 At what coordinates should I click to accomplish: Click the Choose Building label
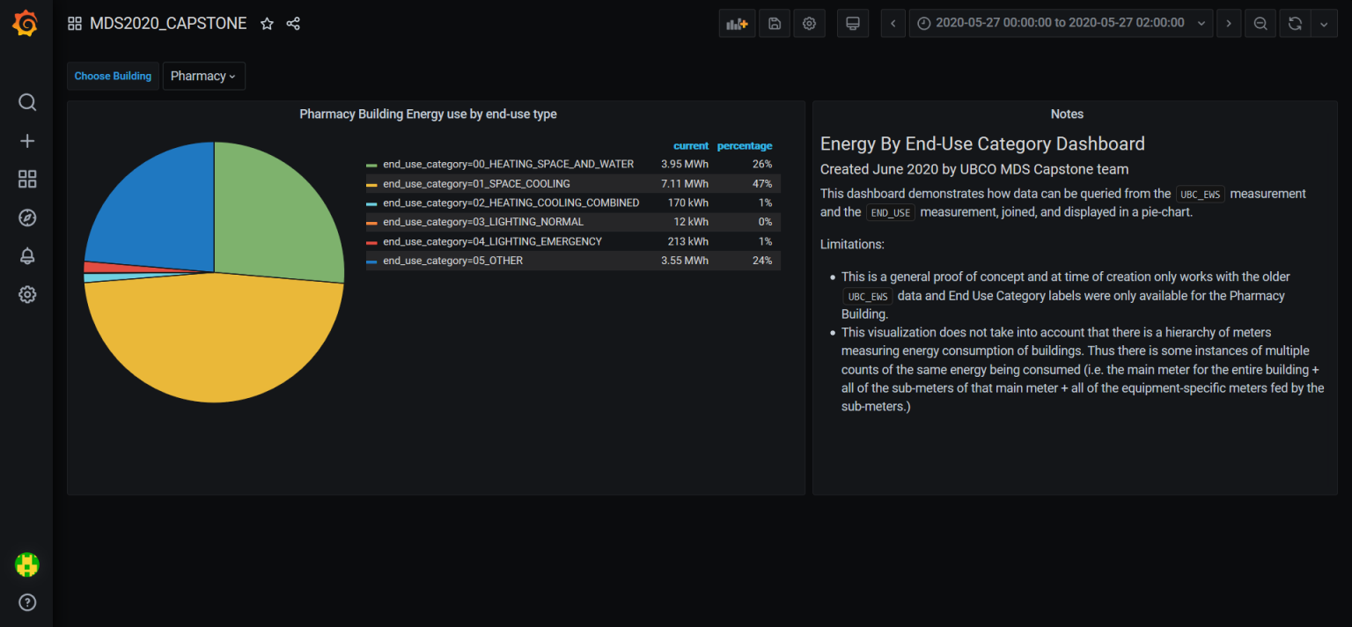(113, 76)
